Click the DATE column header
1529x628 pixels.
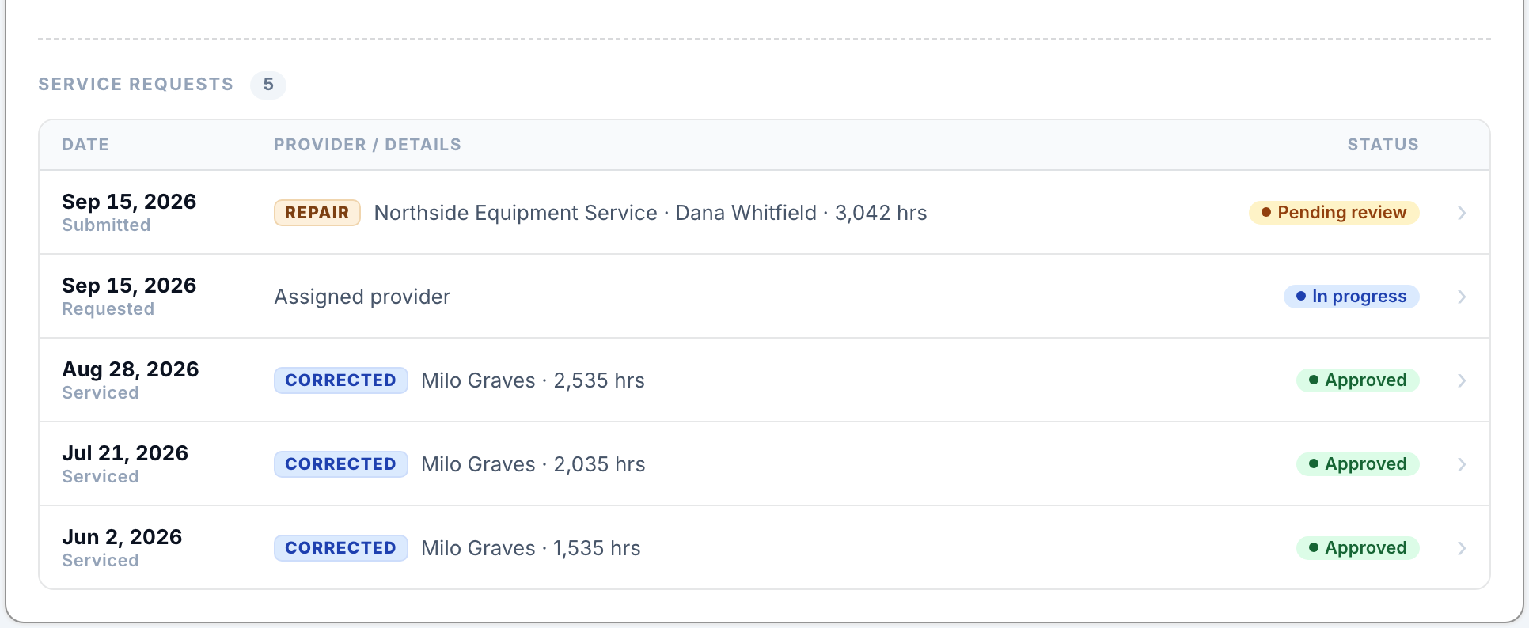(85, 145)
